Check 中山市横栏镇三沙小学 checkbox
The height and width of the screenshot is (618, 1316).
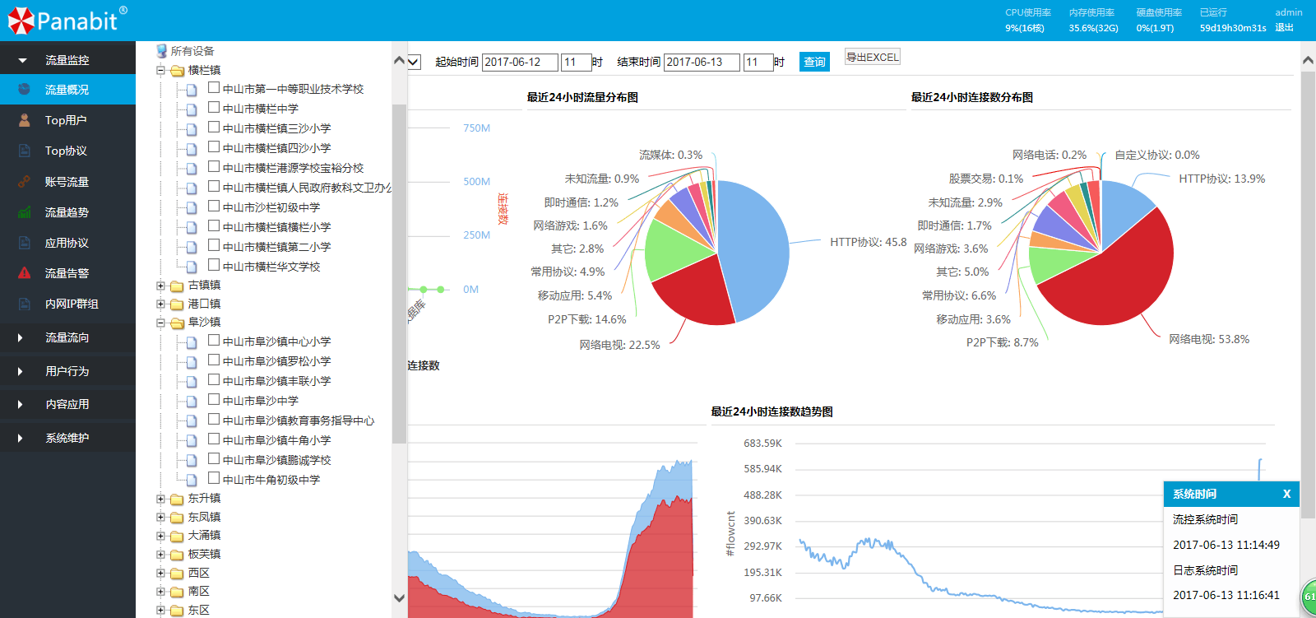[x=214, y=127]
